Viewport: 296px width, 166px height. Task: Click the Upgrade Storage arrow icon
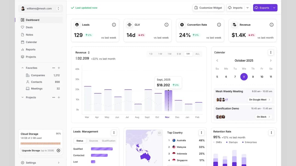pos(58,150)
